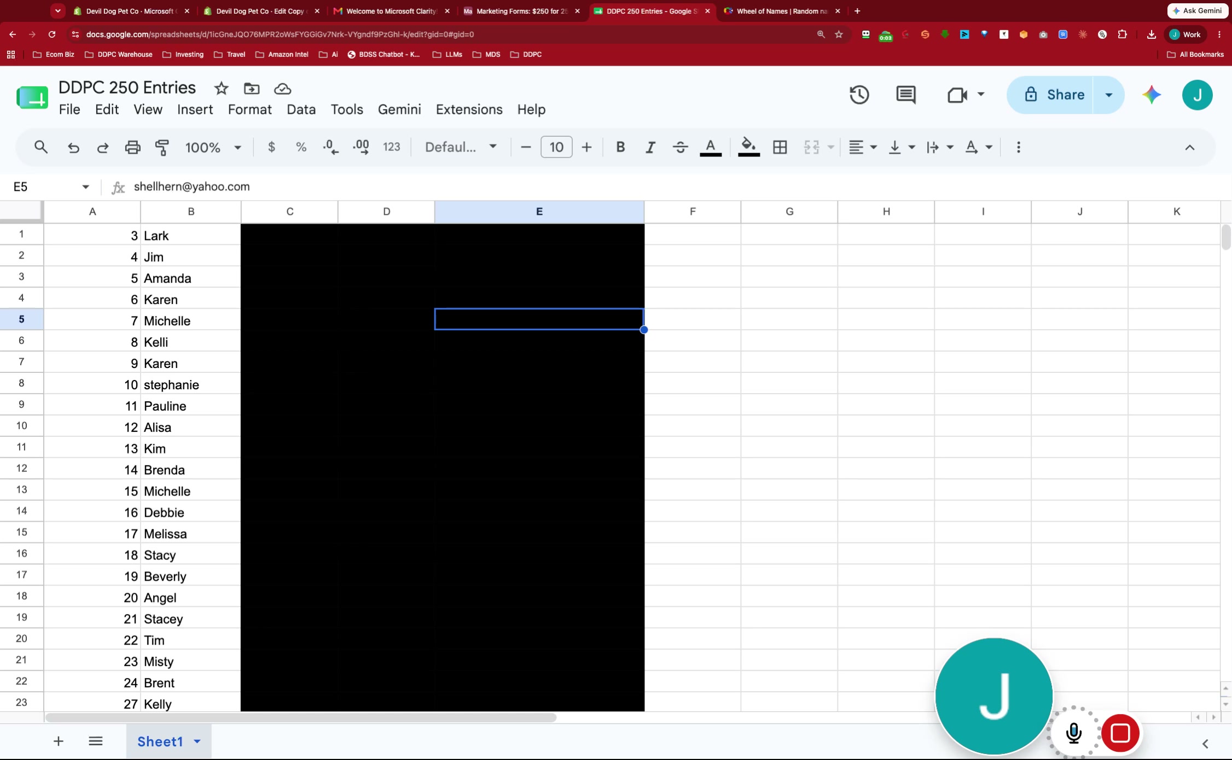Stop the screen recording
This screenshot has height=760, width=1232.
point(1120,733)
